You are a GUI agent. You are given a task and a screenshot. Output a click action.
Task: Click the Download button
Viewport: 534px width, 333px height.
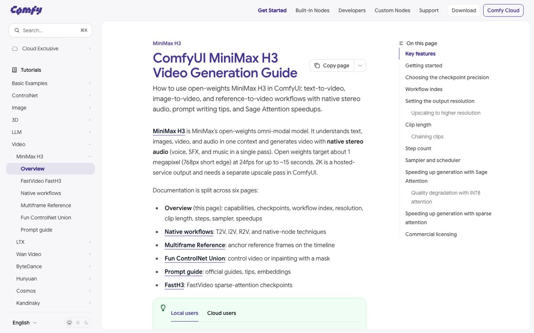point(464,10)
